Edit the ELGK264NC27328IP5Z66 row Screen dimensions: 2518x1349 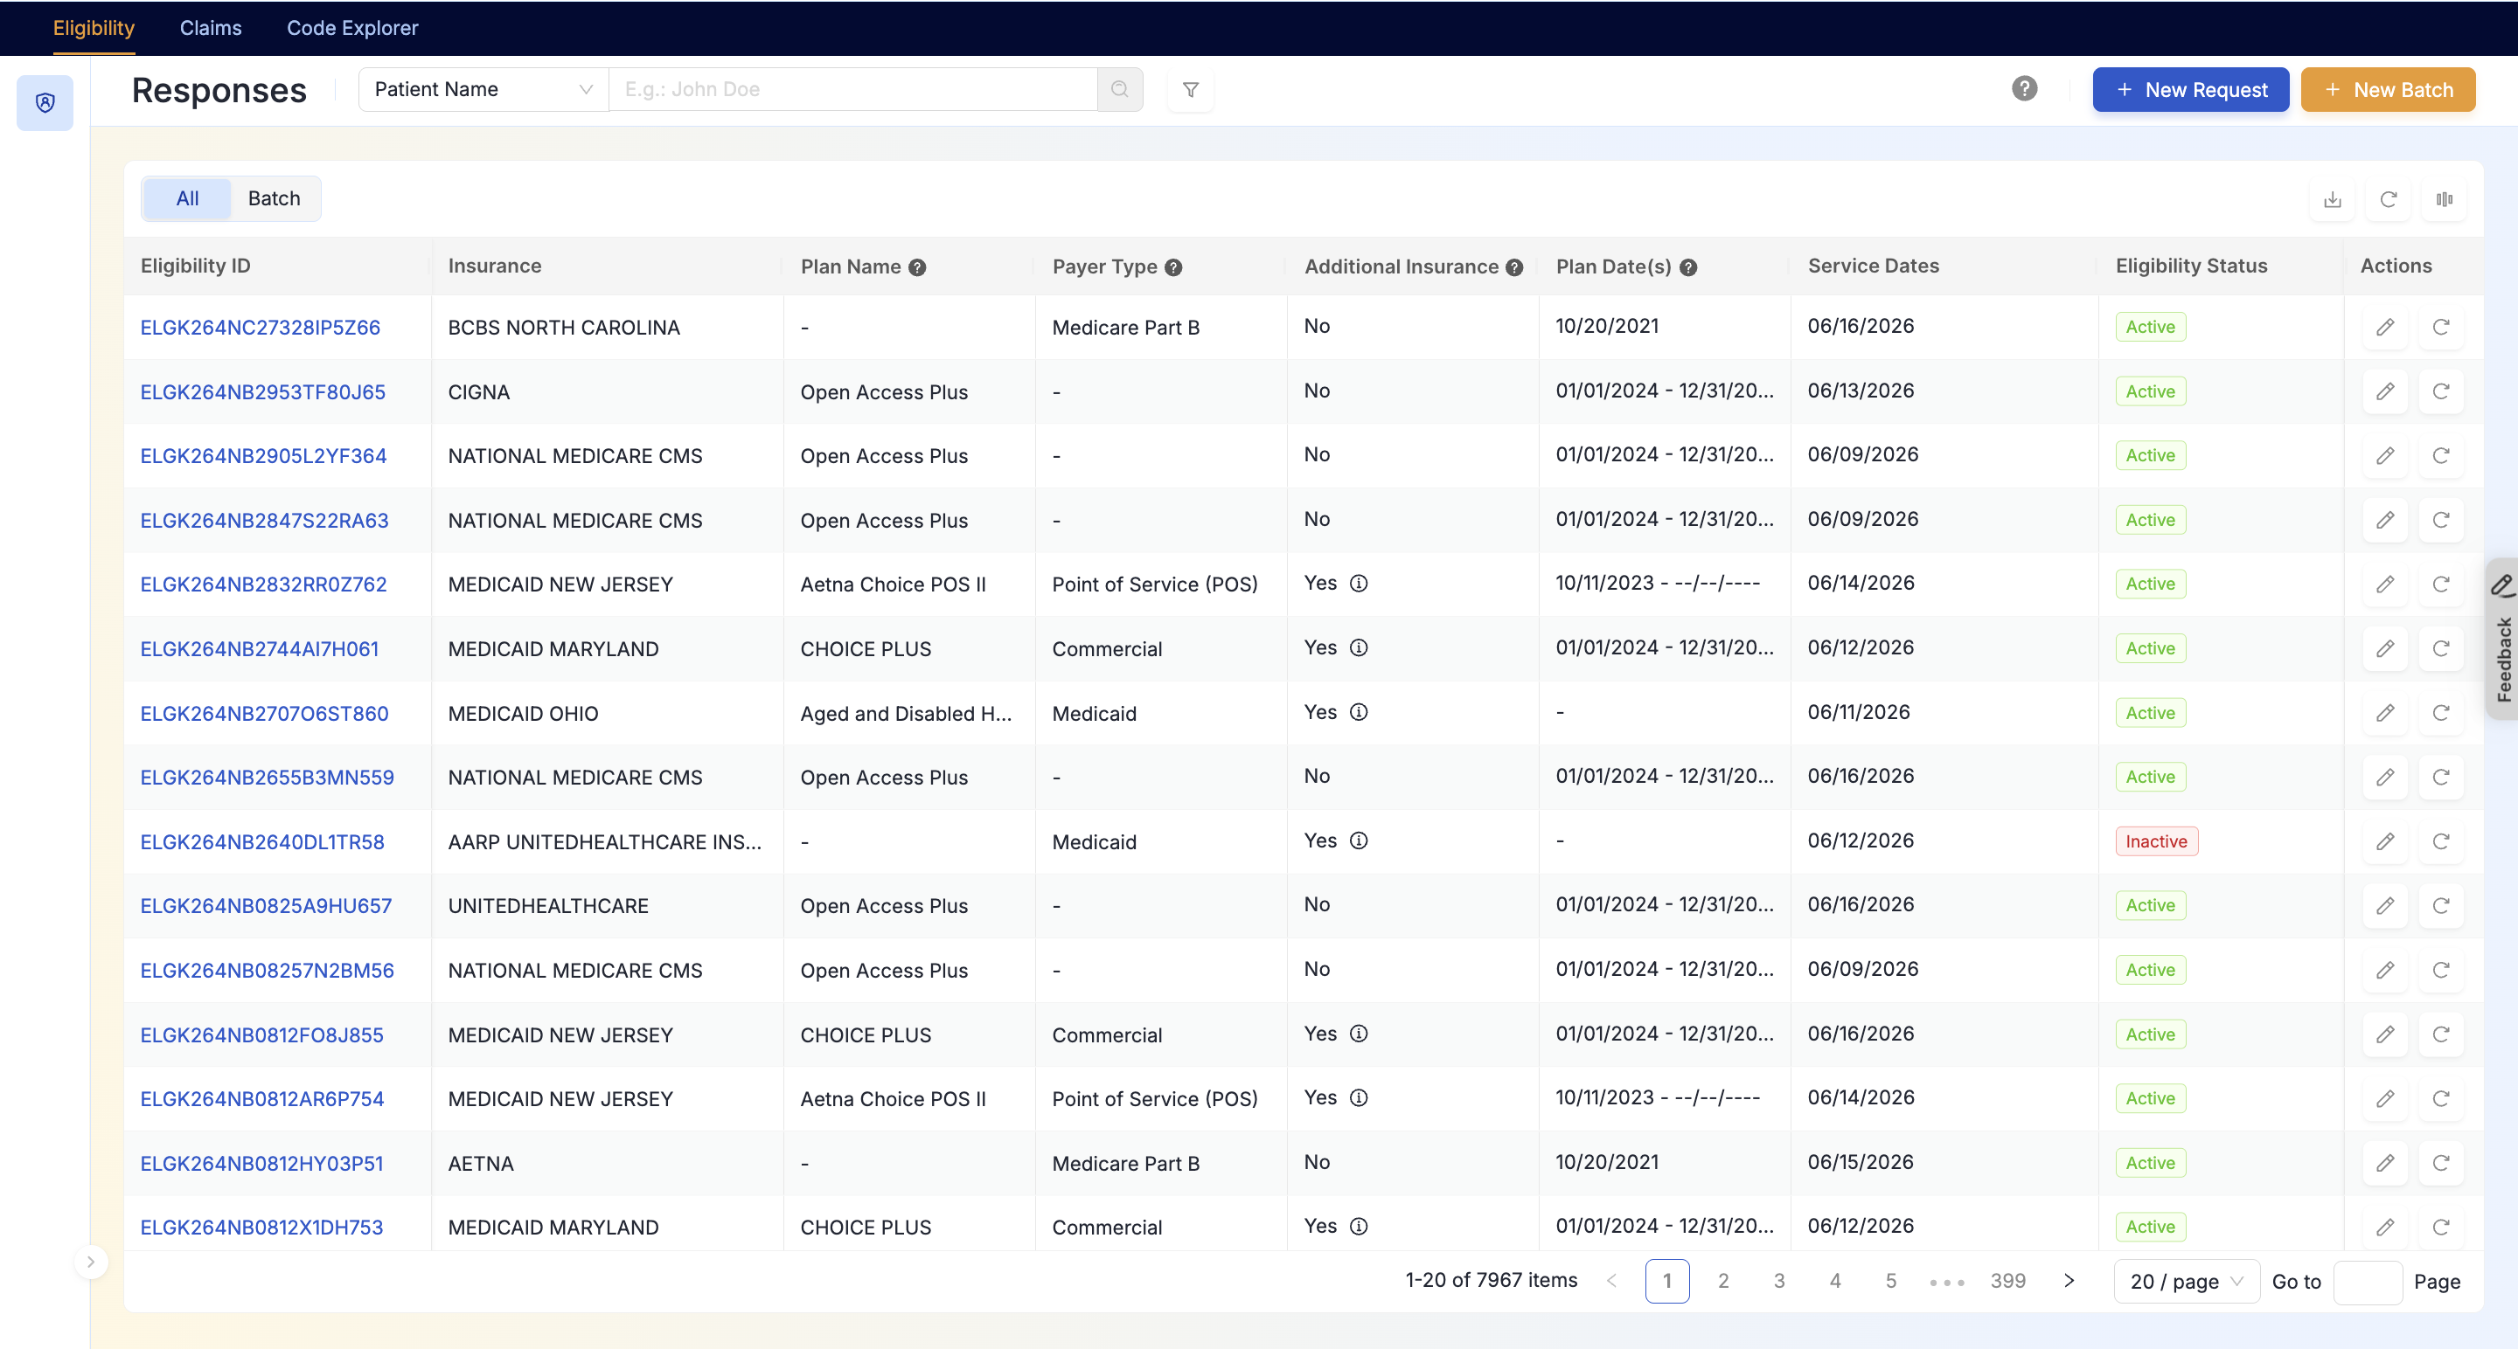(x=2385, y=328)
